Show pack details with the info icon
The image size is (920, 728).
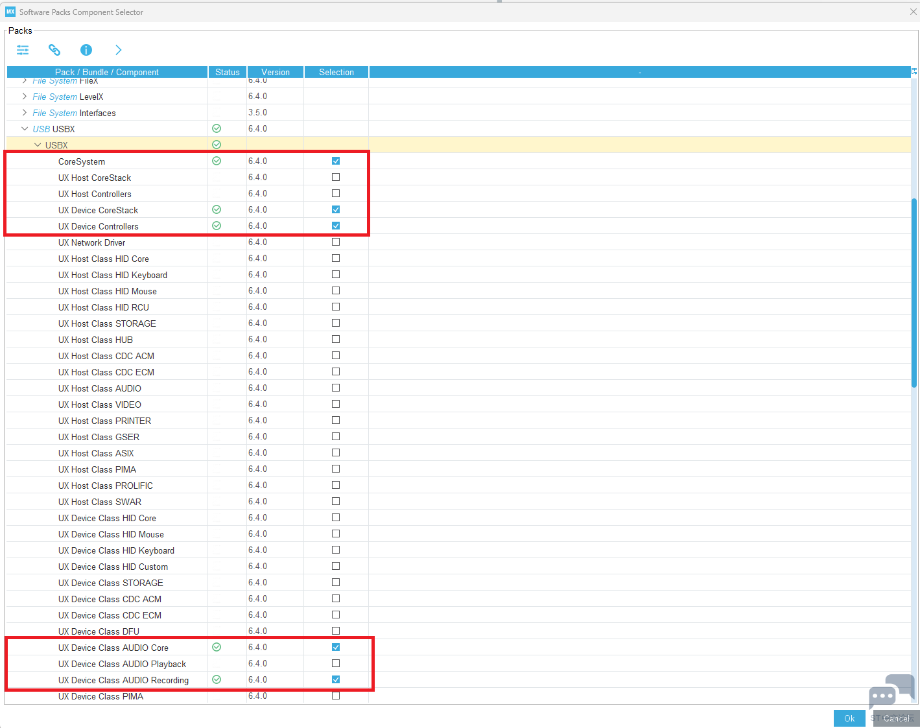click(x=86, y=50)
